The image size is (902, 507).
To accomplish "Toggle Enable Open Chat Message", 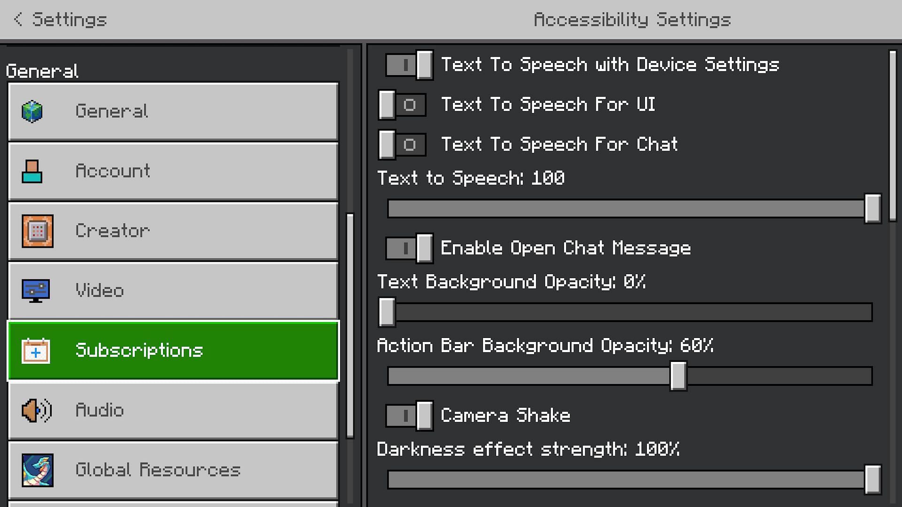I will 406,247.
